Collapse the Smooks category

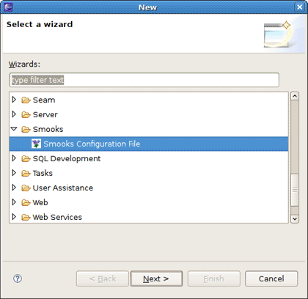click(14, 129)
